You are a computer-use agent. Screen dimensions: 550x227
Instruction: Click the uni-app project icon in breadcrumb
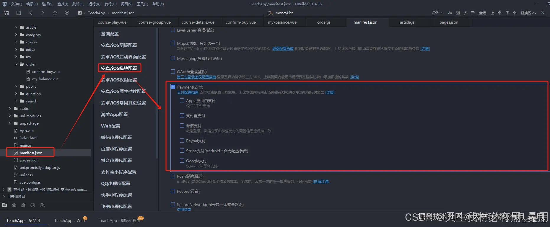point(80,13)
